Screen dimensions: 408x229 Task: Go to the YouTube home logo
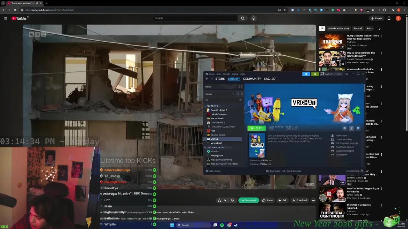[x=19, y=18]
